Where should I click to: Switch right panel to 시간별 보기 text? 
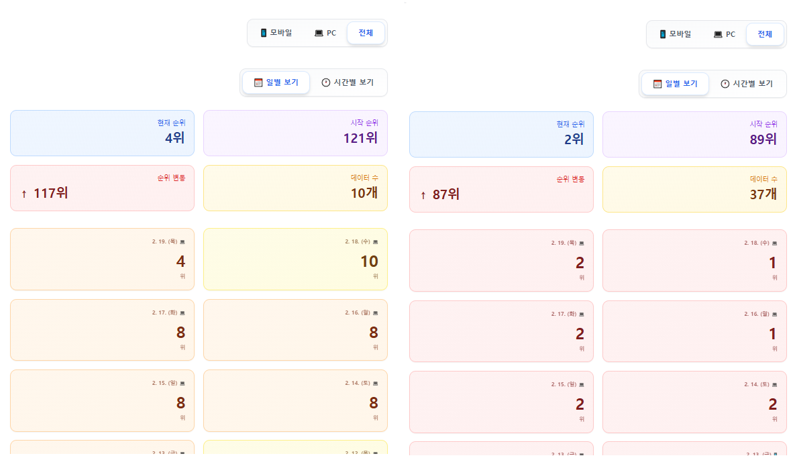tap(753, 84)
